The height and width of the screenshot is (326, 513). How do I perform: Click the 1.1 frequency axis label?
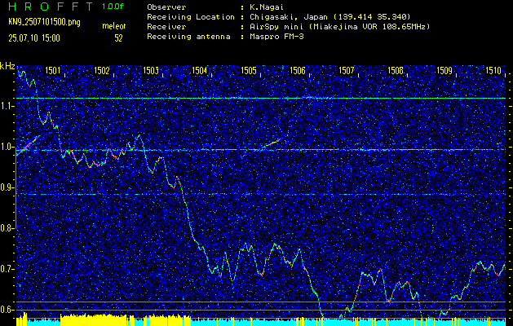click(x=7, y=106)
